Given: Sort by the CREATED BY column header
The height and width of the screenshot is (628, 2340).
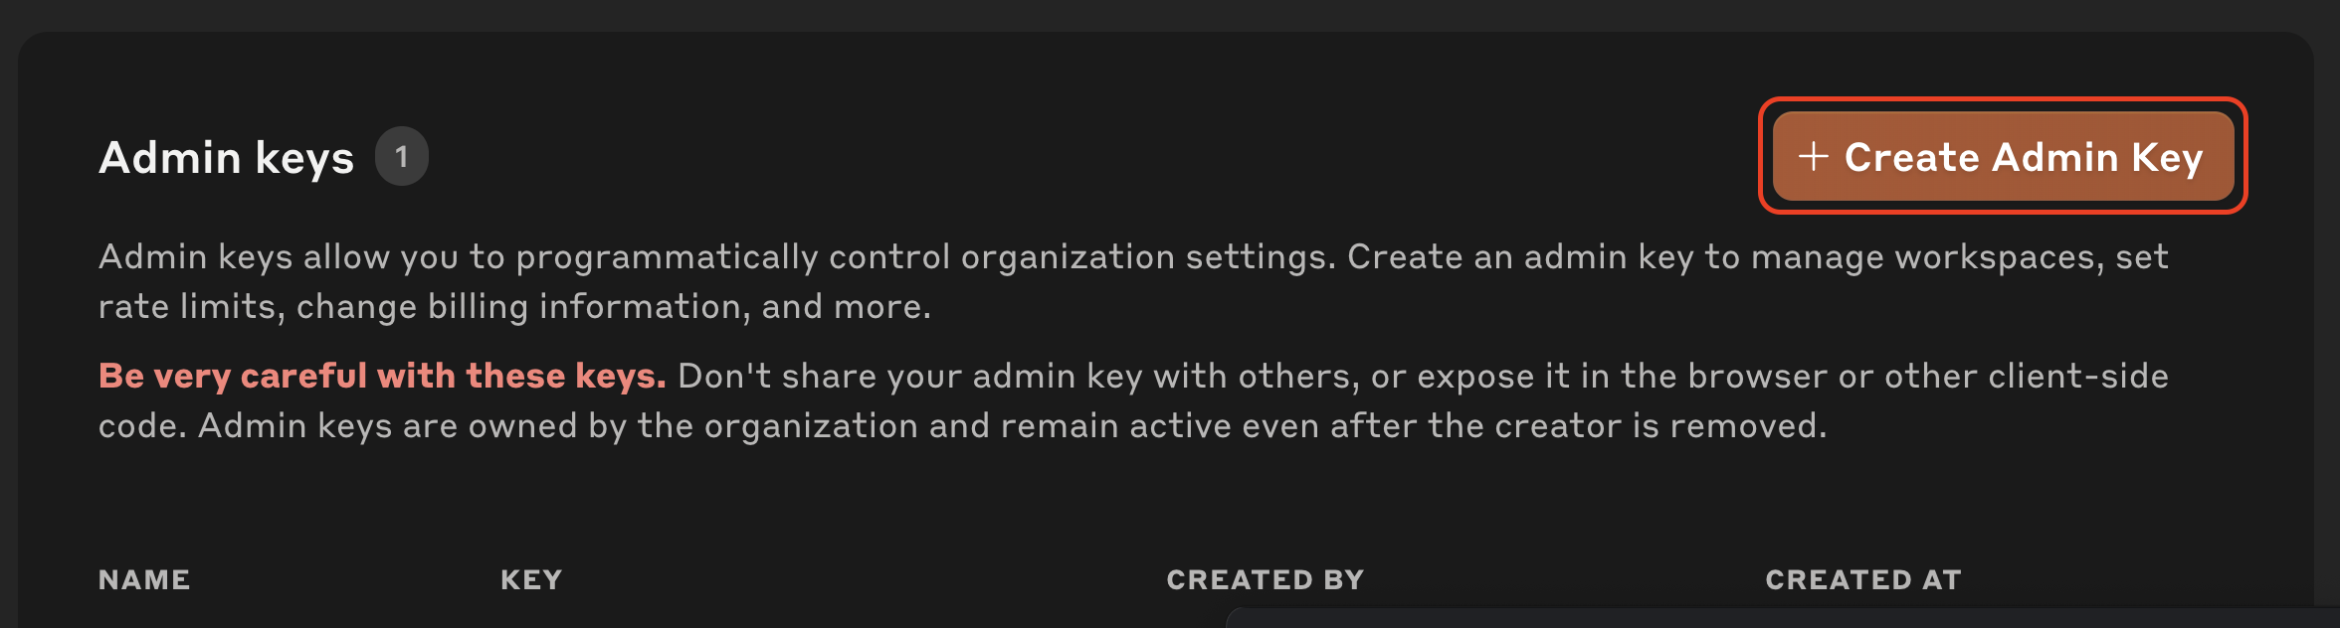Looking at the screenshot, I should coord(1266,579).
